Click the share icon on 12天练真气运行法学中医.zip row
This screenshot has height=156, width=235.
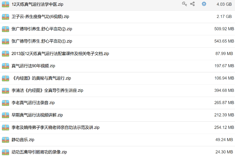click(193, 4)
